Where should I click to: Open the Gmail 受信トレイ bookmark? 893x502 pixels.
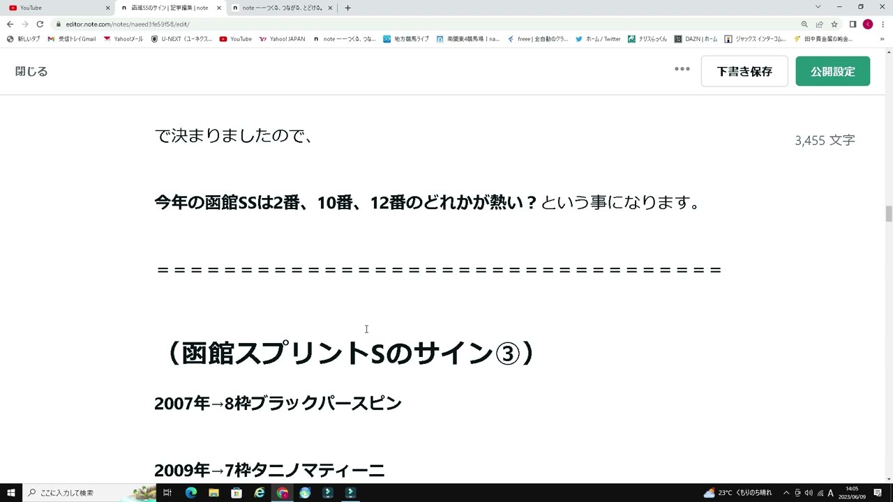(x=73, y=38)
